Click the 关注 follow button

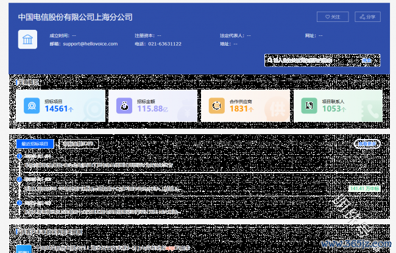pos(333,16)
